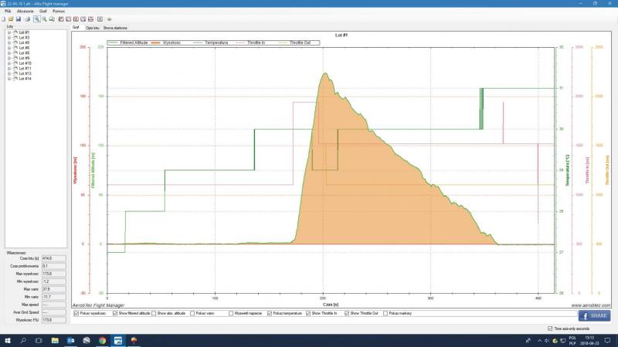Toggle the Show Throttle Out checkbox
618x347 pixels.
347,314
